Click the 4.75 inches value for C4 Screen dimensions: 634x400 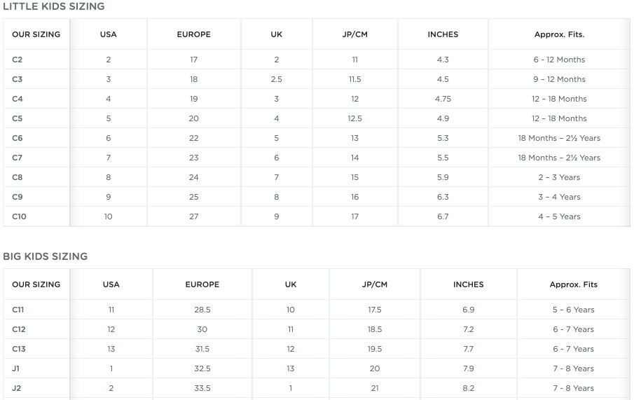pos(443,99)
